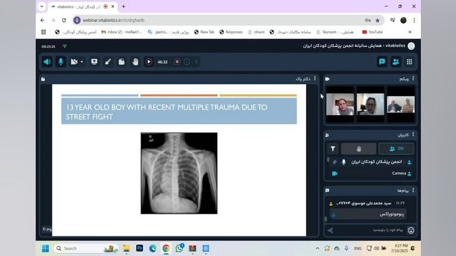Switch to the raised hands tab

[x=358, y=149]
